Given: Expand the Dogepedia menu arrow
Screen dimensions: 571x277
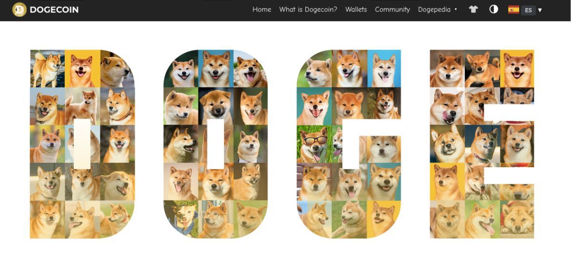Looking at the screenshot, I should [456, 10].
